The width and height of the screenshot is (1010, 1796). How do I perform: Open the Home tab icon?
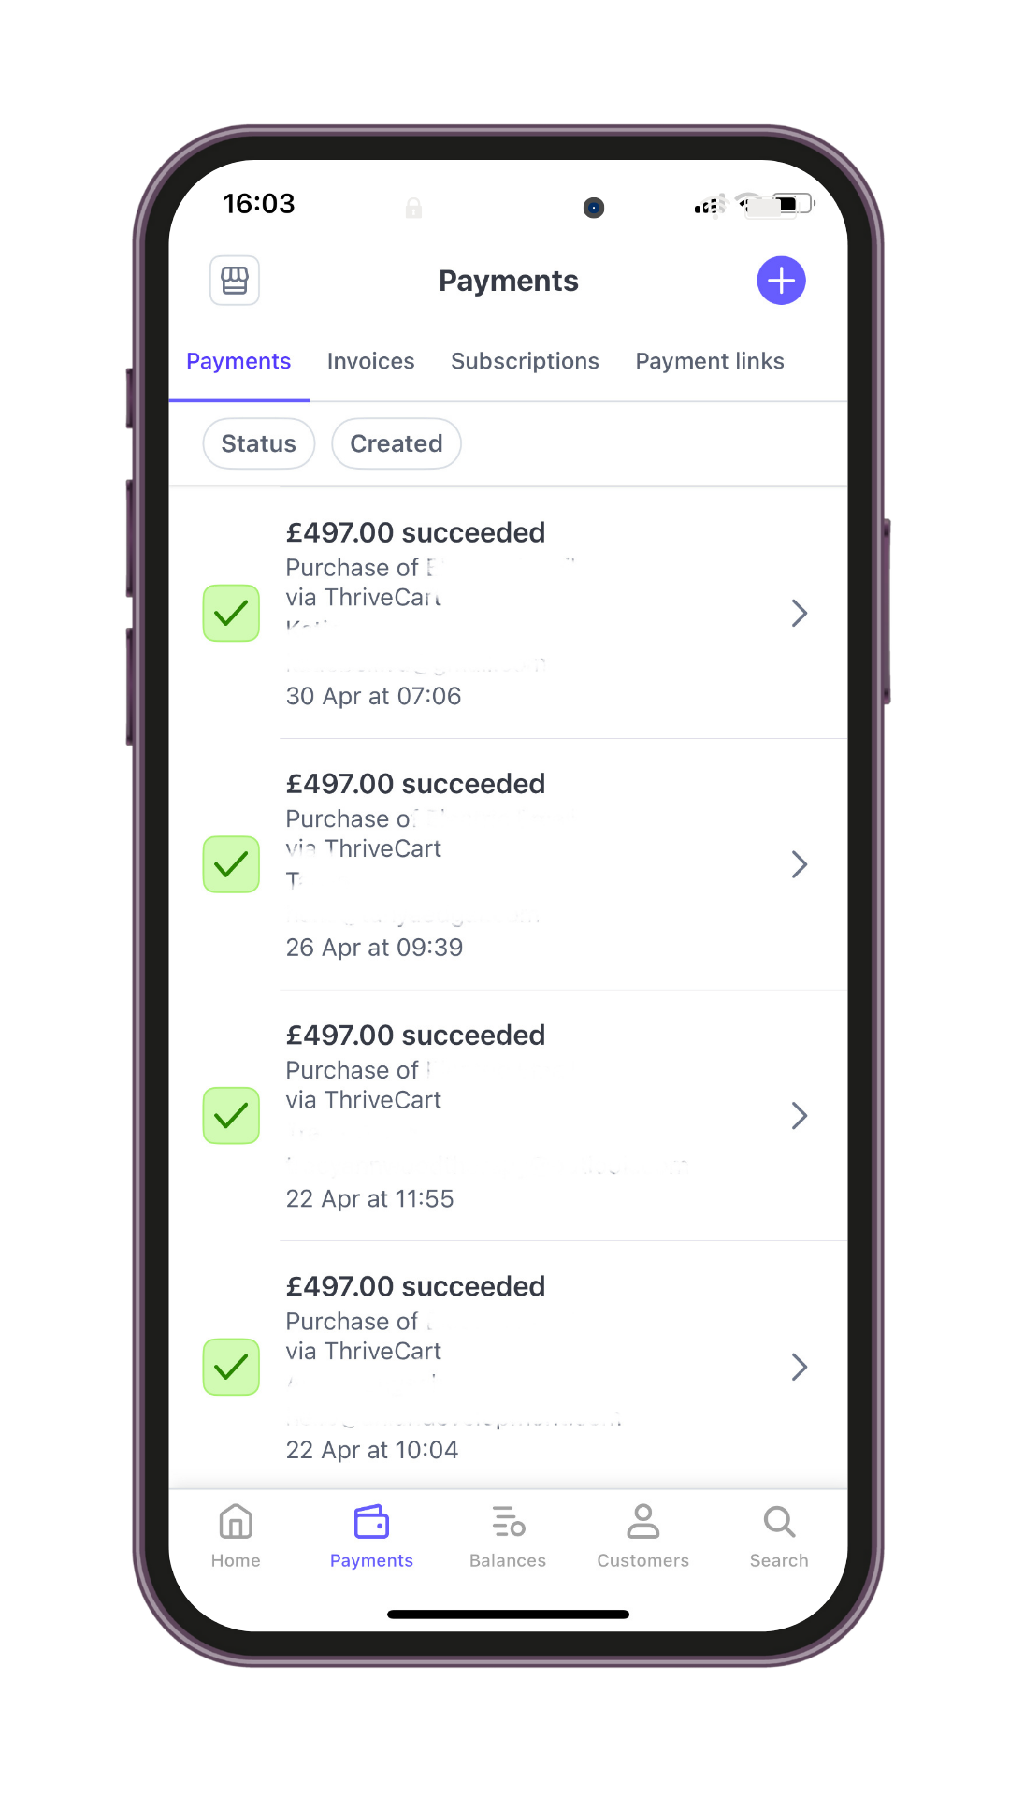click(236, 1522)
